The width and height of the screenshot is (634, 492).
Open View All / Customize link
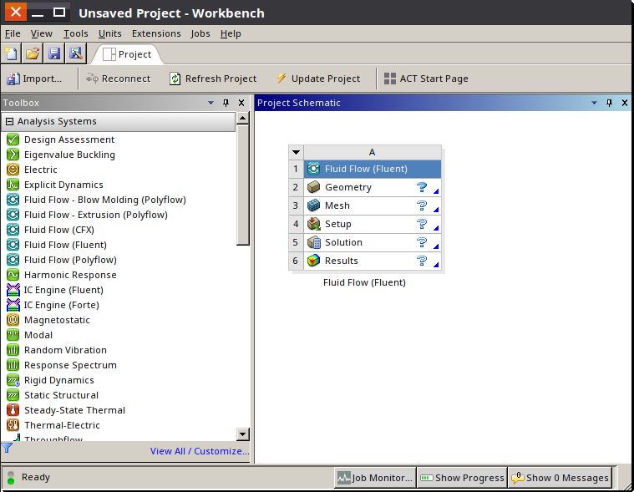[x=200, y=451]
